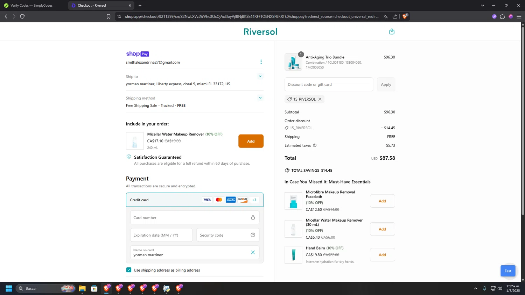
Task: Click the taskbar Buscar search box
Action: (x=45, y=288)
